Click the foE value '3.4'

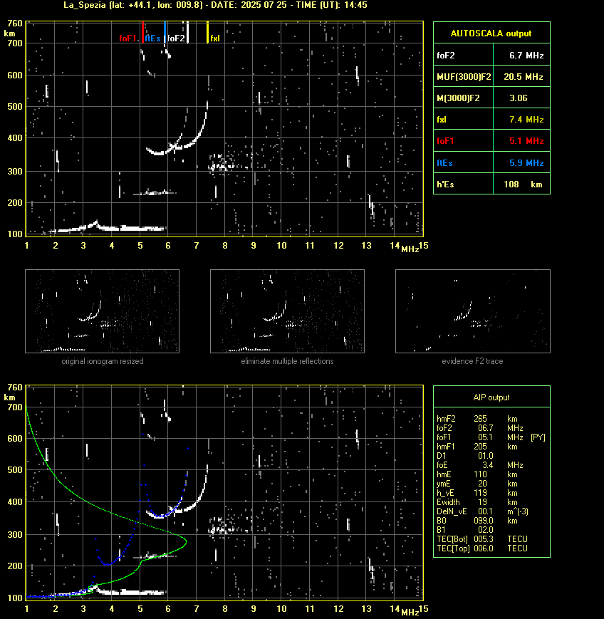coord(487,465)
